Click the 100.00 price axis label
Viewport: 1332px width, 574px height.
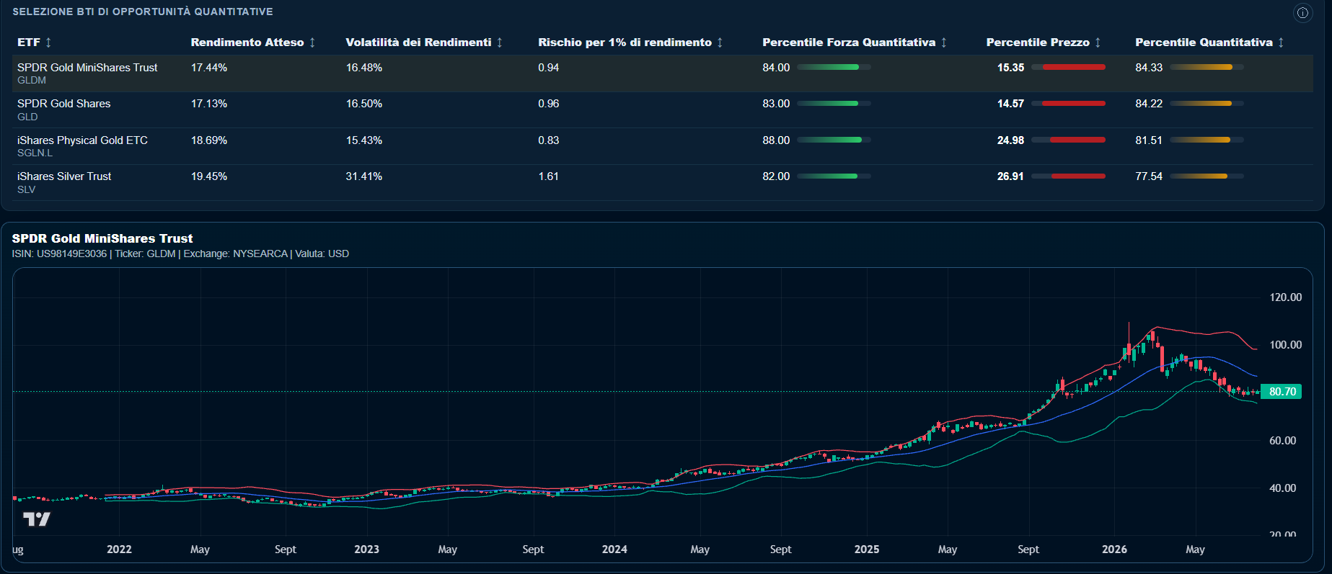click(x=1285, y=345)
